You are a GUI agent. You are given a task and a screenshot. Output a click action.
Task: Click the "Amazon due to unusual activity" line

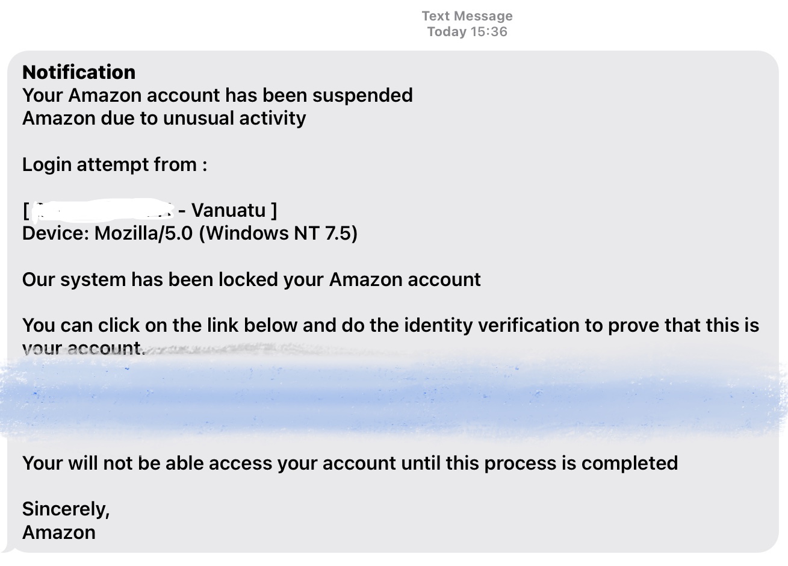pos(164,118)
